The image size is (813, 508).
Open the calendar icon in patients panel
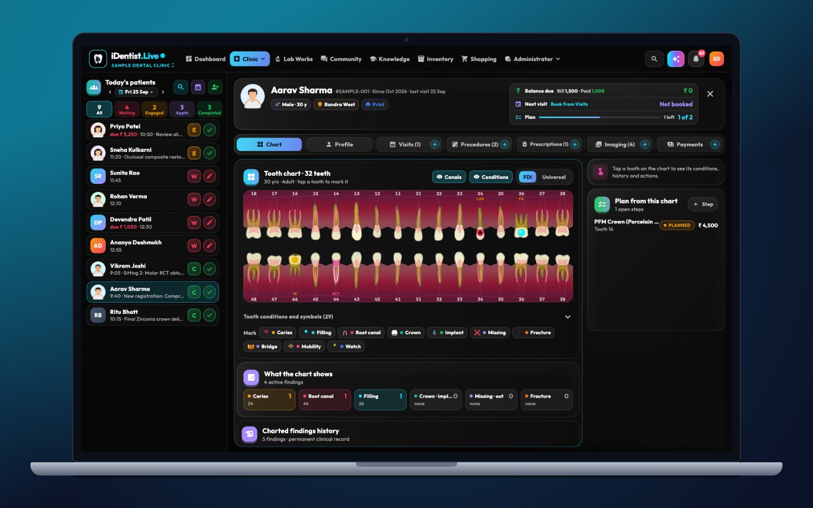point(198,87)
